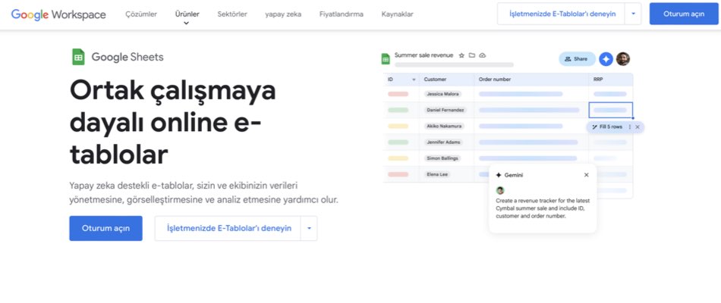Expand the dropdown arrow next to the hero trial button
The image size is (721, 303).
tap(309, 228)
